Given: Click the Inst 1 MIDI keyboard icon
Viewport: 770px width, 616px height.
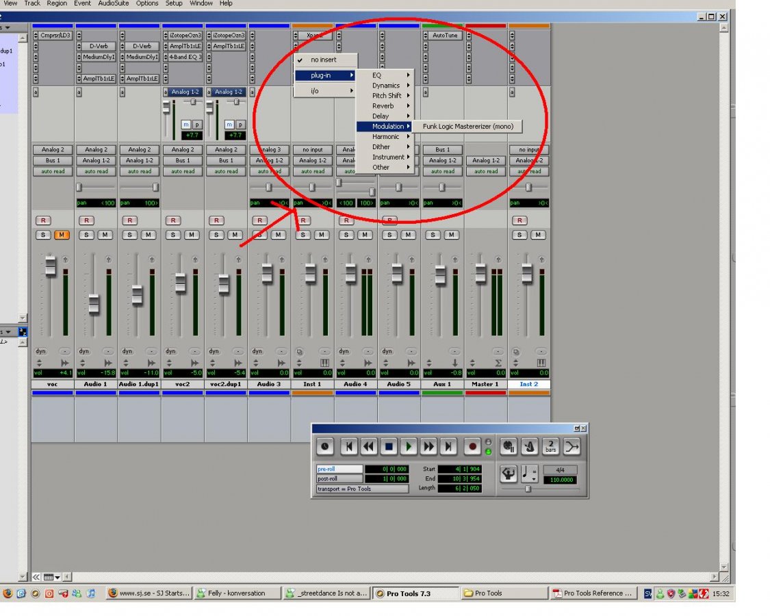Looking at the screenshot, I should (x=324, y=363).
